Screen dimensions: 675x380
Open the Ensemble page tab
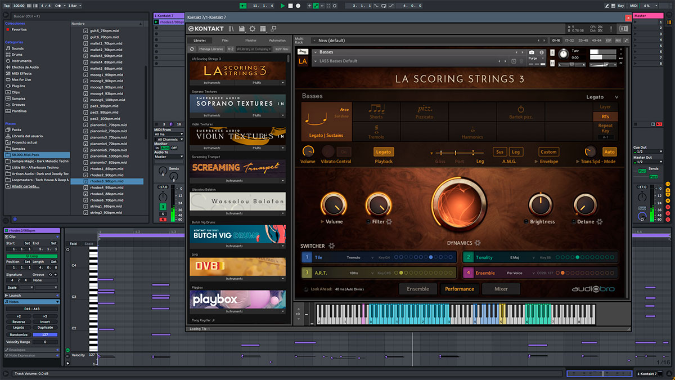click(x=418, y=289)
